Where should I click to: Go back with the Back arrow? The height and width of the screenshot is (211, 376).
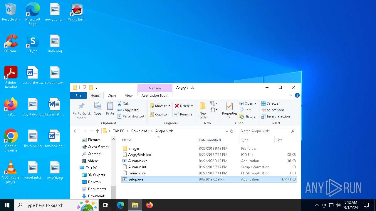[76, 131]
